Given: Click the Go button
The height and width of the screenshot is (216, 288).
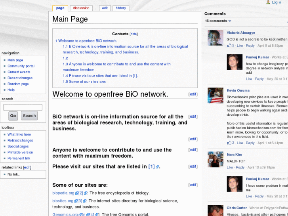Looking at the screenshot, I should pos(13,116).
